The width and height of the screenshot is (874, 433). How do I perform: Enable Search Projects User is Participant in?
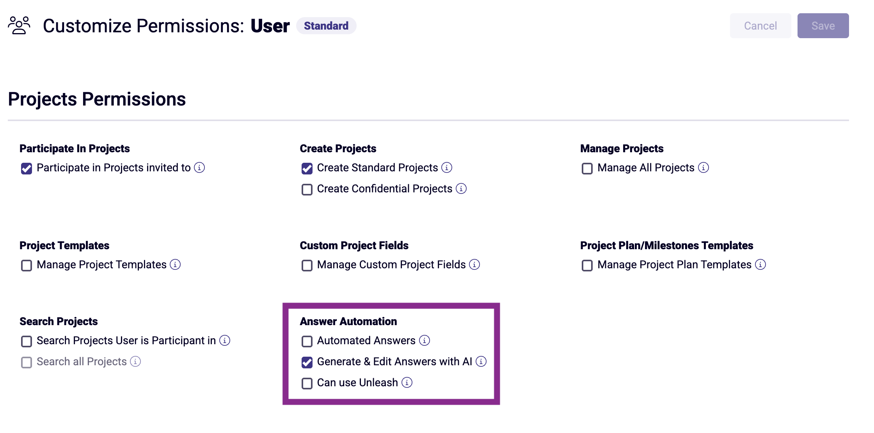pyautogui.click(x=27, y=341)
